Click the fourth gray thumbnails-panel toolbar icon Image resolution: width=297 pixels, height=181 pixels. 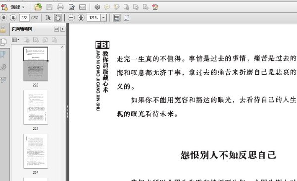(54, 40)
